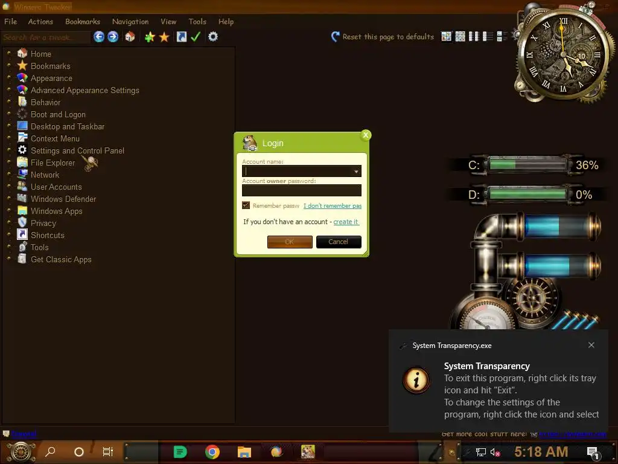This screenshot has width=618, height=464.
Task: Open the Action Center notification icon
Action: coord(593,453)
